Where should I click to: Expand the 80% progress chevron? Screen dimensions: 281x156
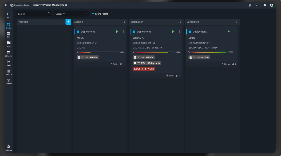pos(133,52)
